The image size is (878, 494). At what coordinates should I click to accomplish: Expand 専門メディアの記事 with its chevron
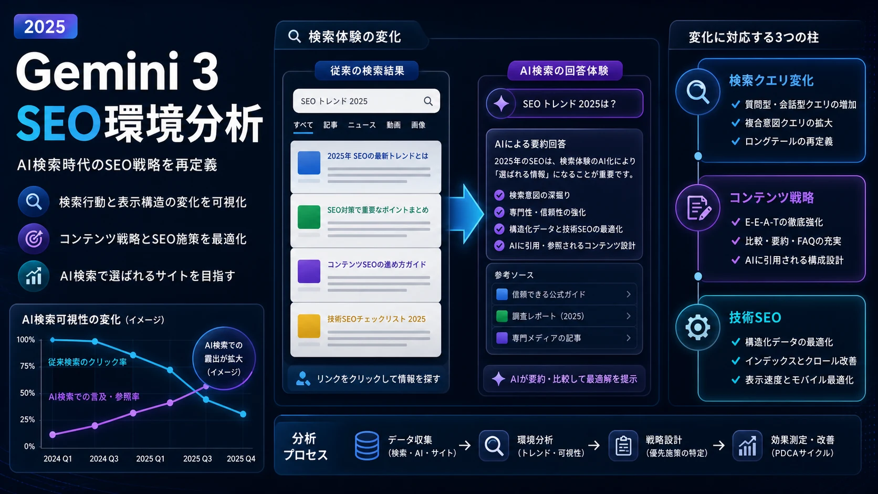pos(629,338)
